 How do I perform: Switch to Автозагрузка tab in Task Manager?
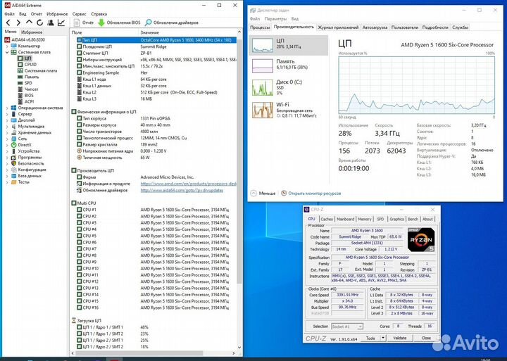point(375,27)
